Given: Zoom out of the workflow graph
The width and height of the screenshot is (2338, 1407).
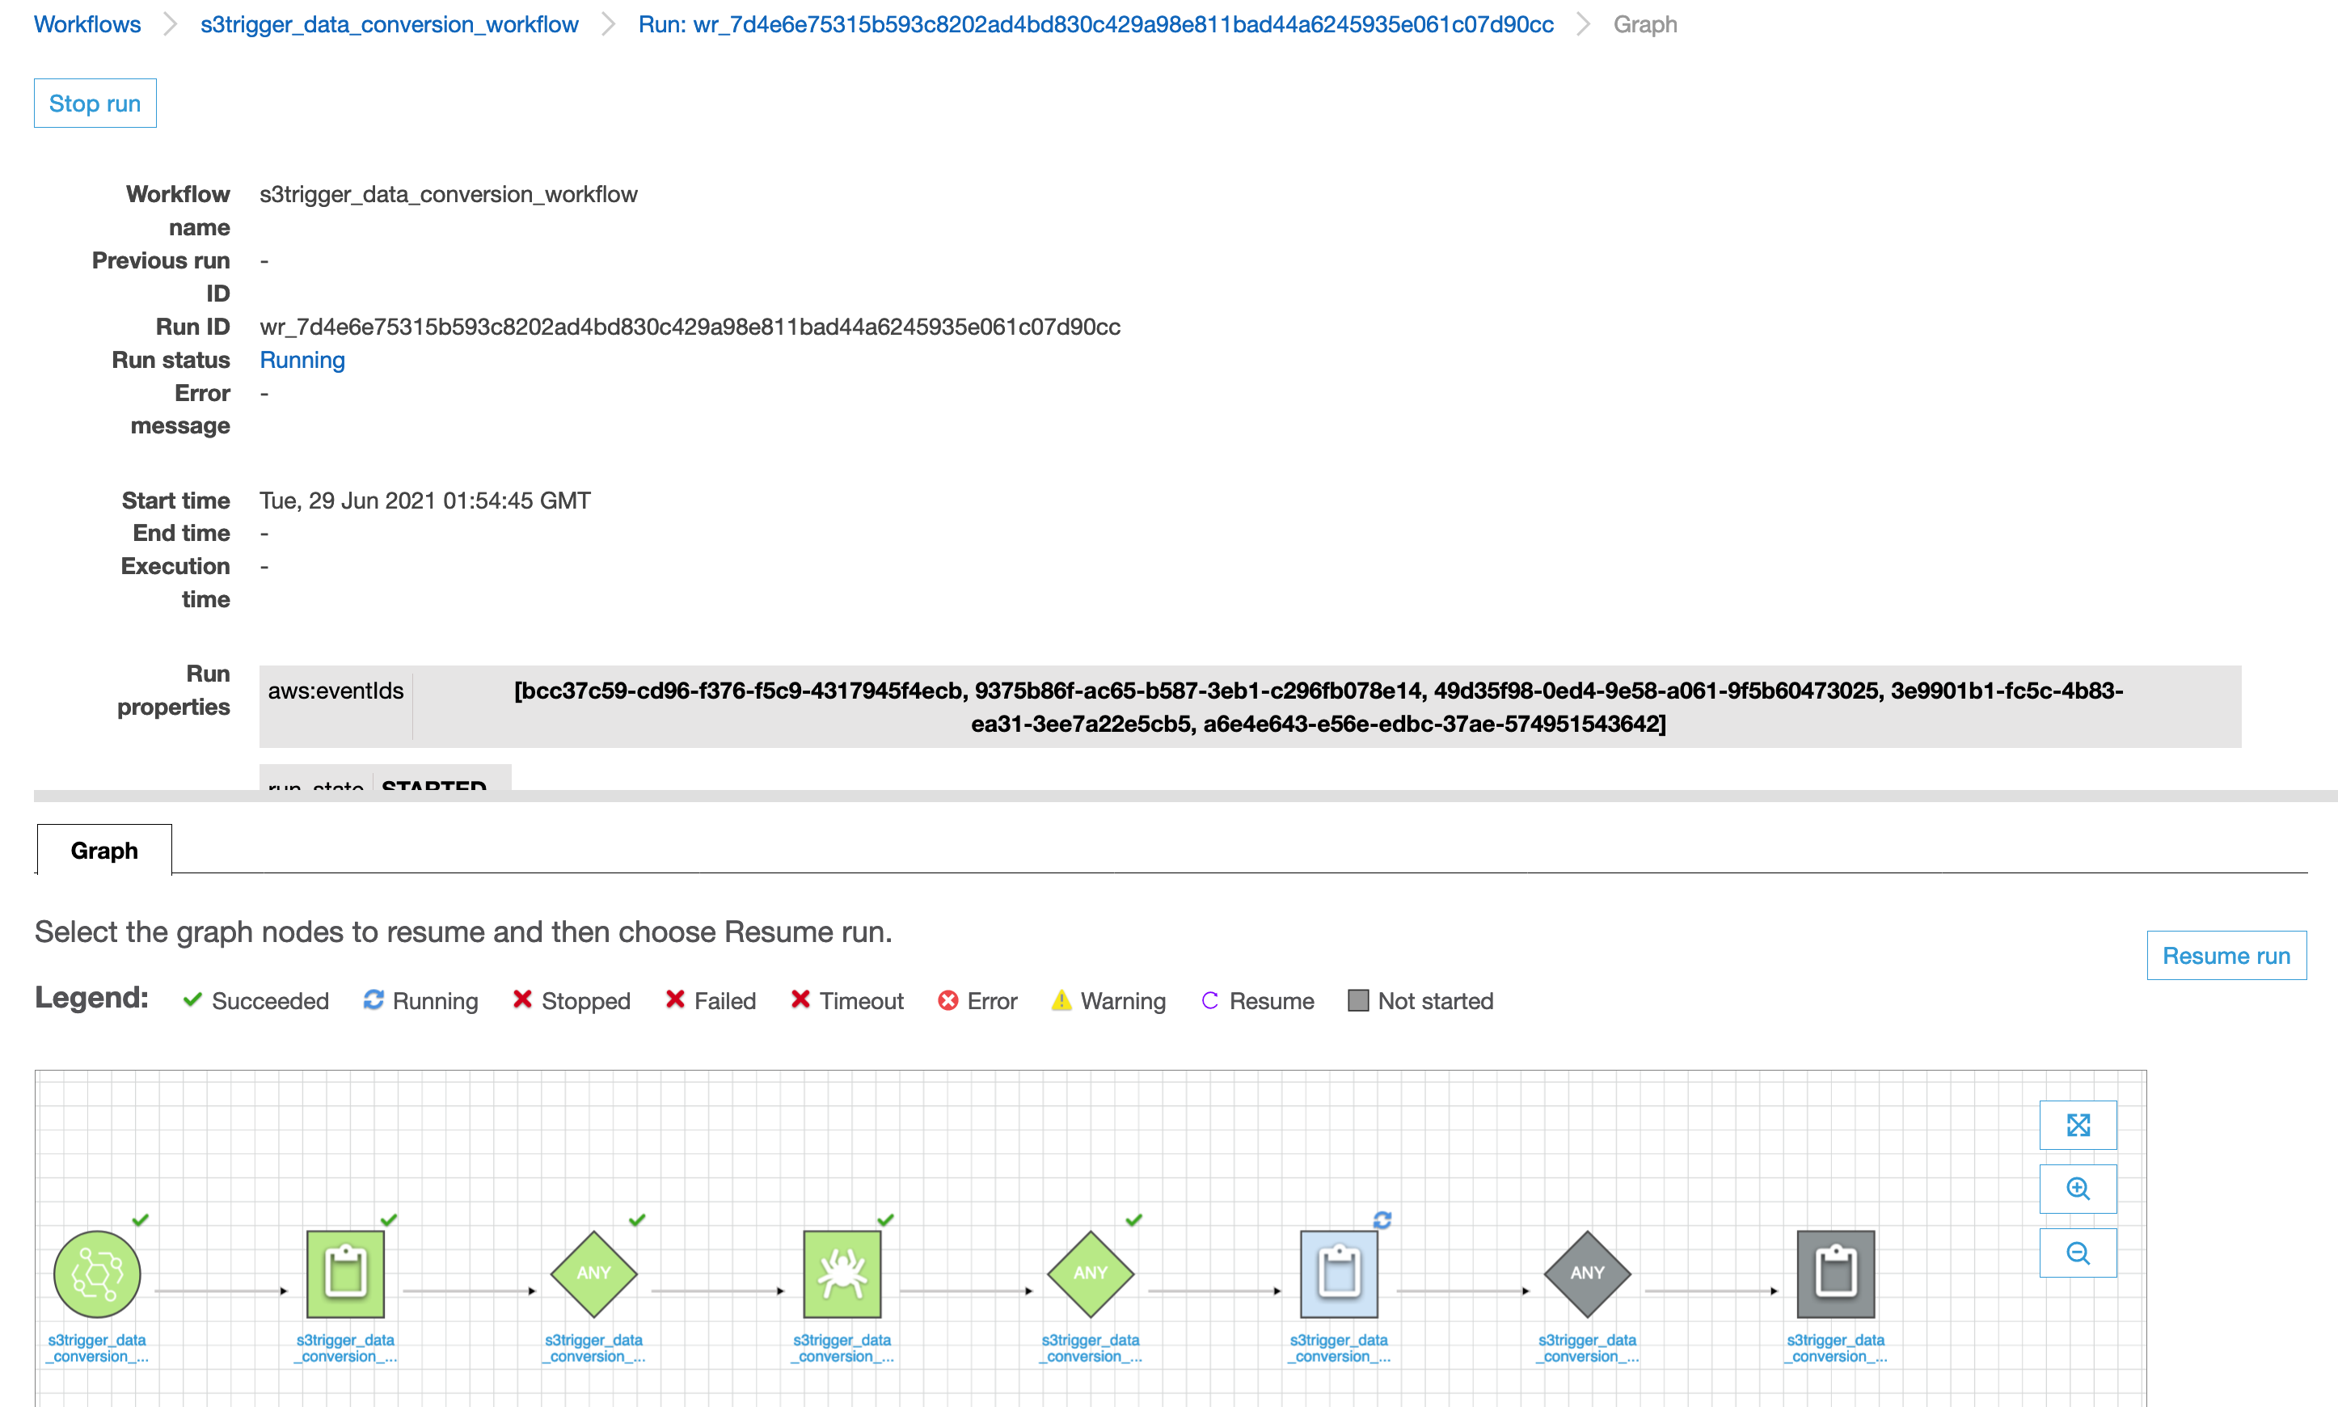Looking at the screenshot, I should [2078, 1253].
